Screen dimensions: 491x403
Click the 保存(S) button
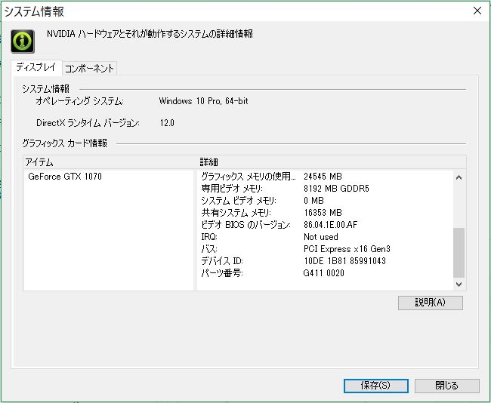pos(375,386)
